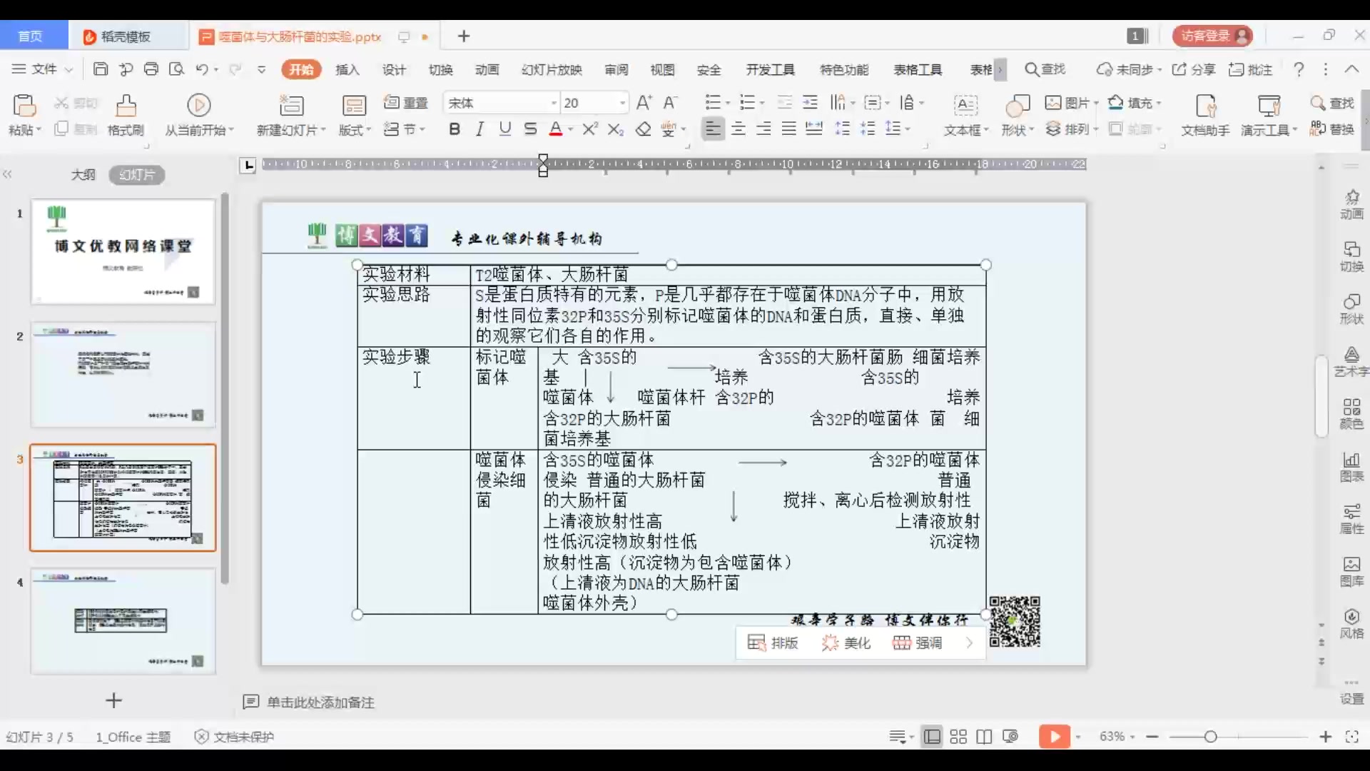Switch to the 设计 ribbon tab
This screenshot has height=771, width=1370.
tap(393, 69)
